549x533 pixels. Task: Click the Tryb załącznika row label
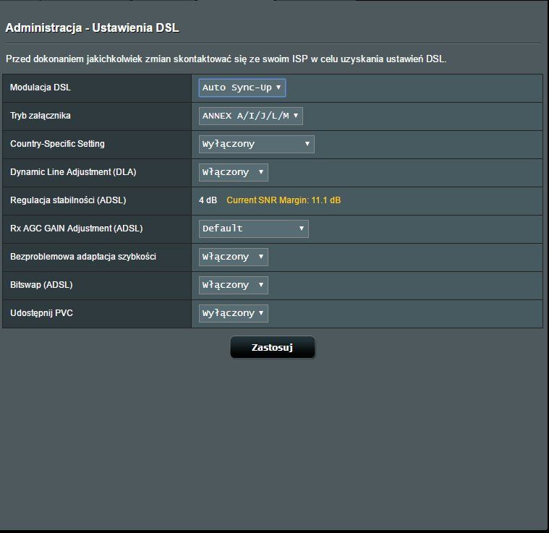tap(41, 116)
